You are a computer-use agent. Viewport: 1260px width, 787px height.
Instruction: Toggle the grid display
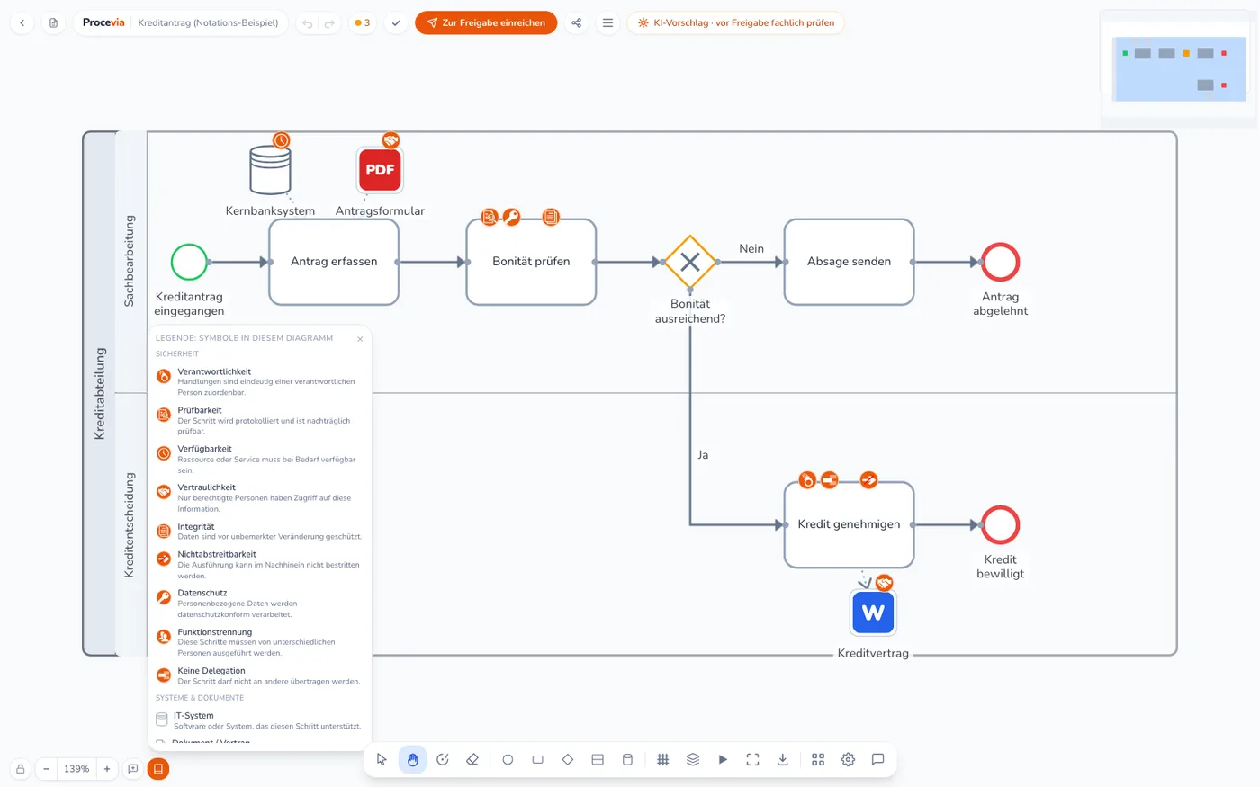662,760
